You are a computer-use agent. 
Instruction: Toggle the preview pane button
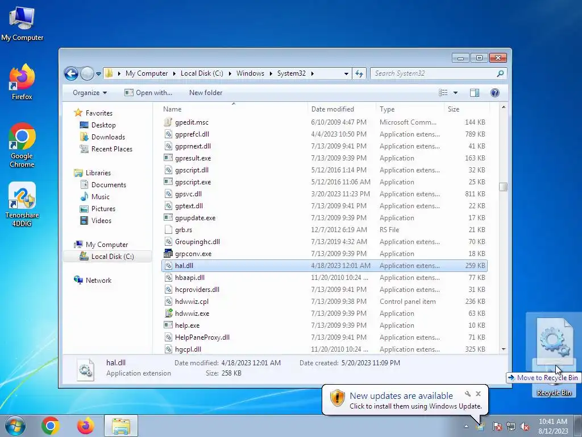pyautogui.click(x=475, y=93)
